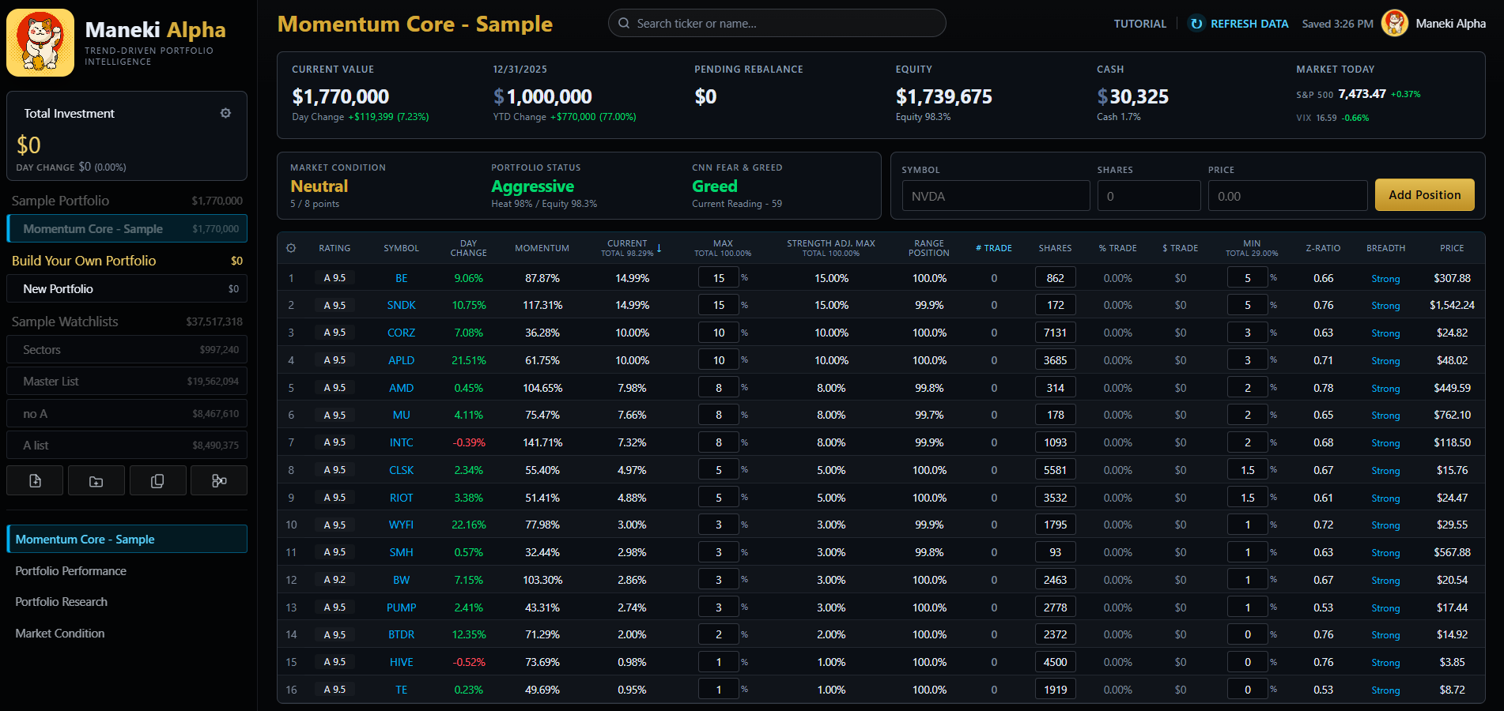Open the Tutorial link

1139,24
